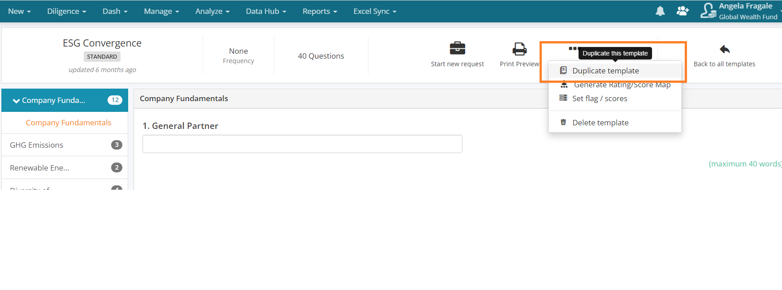
Task: Click the trash icon beside Delete template
Action: click(x=563, y=122)
